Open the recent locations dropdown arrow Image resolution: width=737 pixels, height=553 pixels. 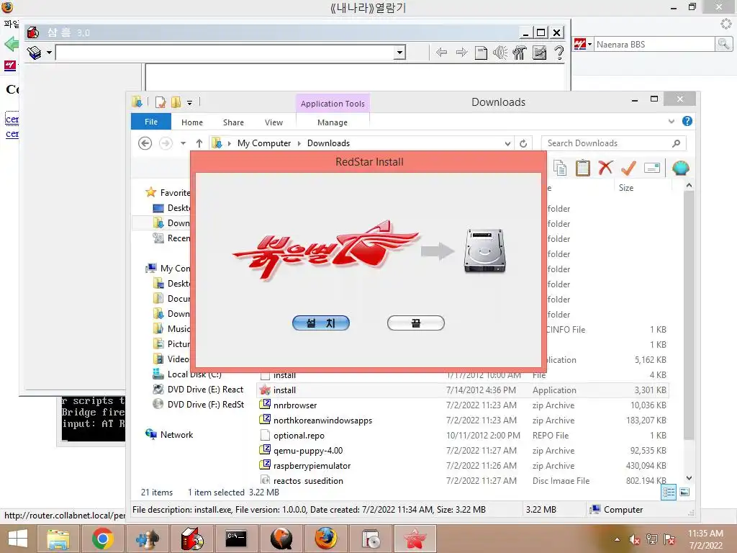pos(183,143)
